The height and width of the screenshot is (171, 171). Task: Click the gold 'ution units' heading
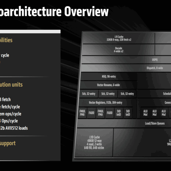click(x=11, y=85)
